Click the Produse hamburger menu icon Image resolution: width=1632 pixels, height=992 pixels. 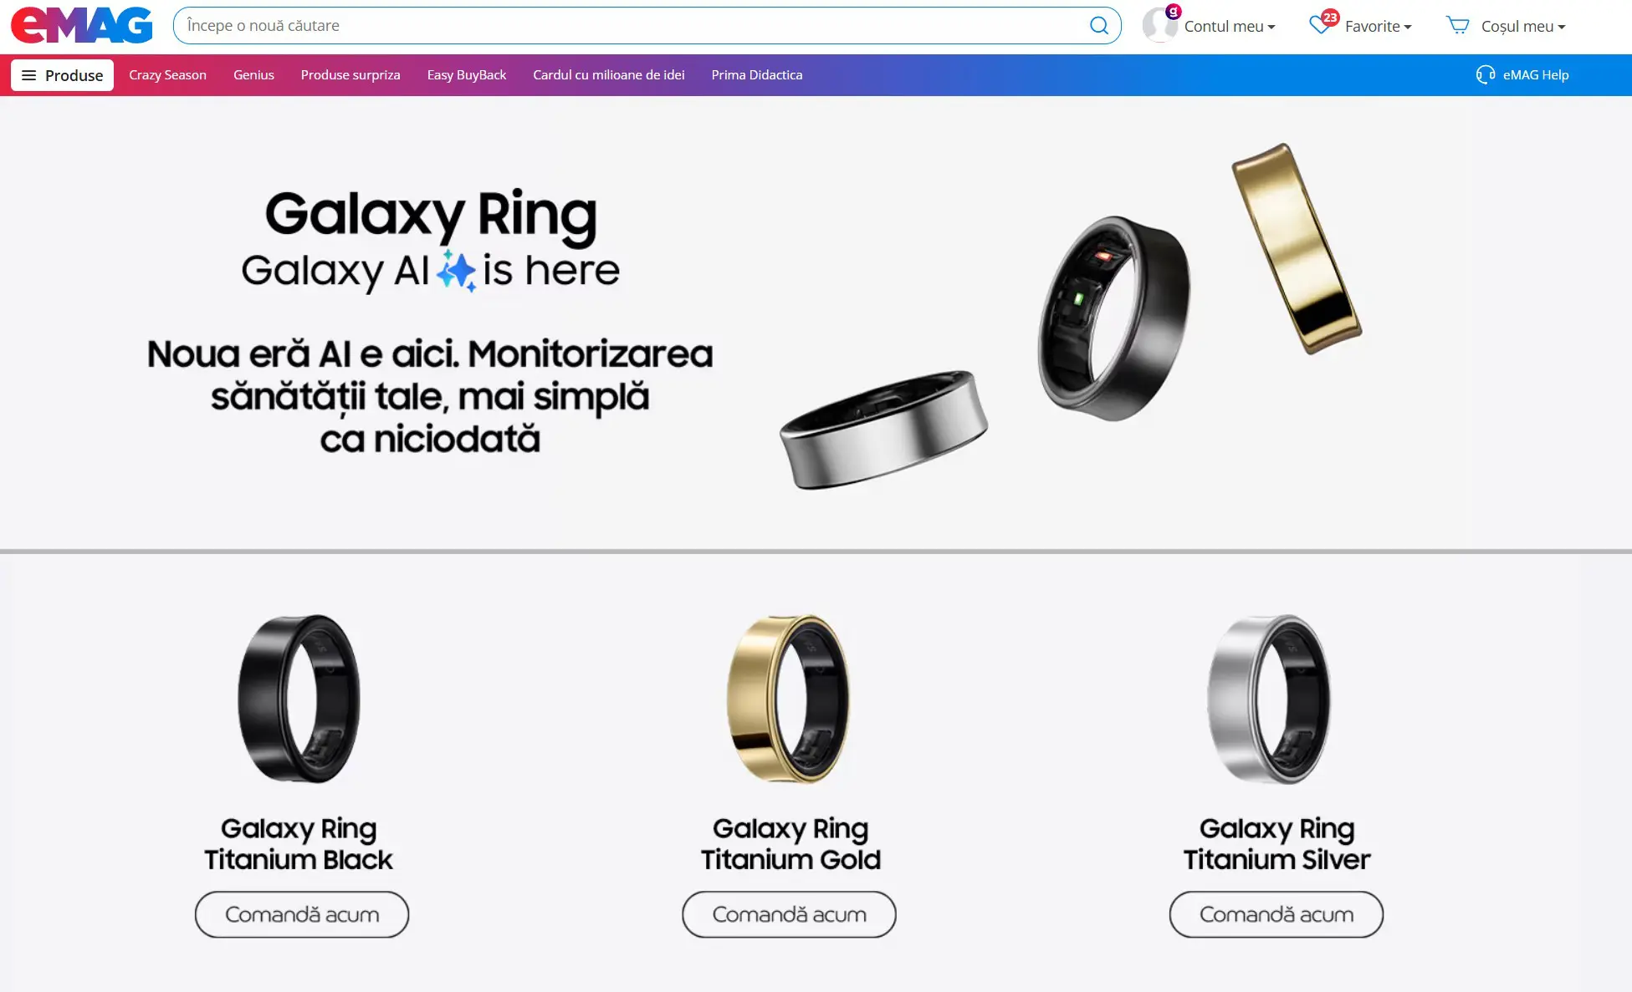coord(28,75)
